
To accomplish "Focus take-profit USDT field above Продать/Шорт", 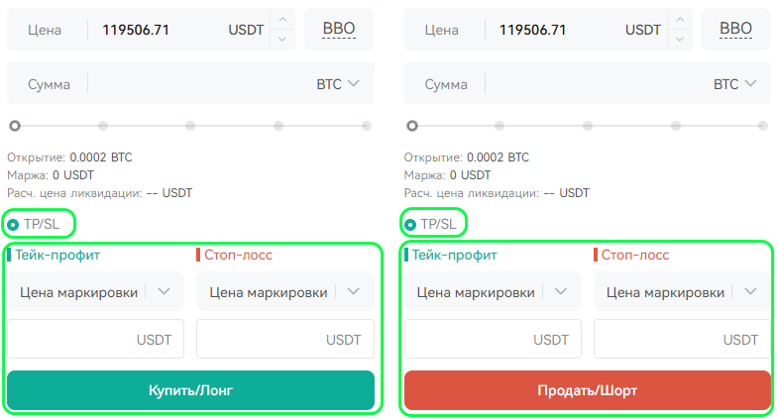I will tap(493, 339).
